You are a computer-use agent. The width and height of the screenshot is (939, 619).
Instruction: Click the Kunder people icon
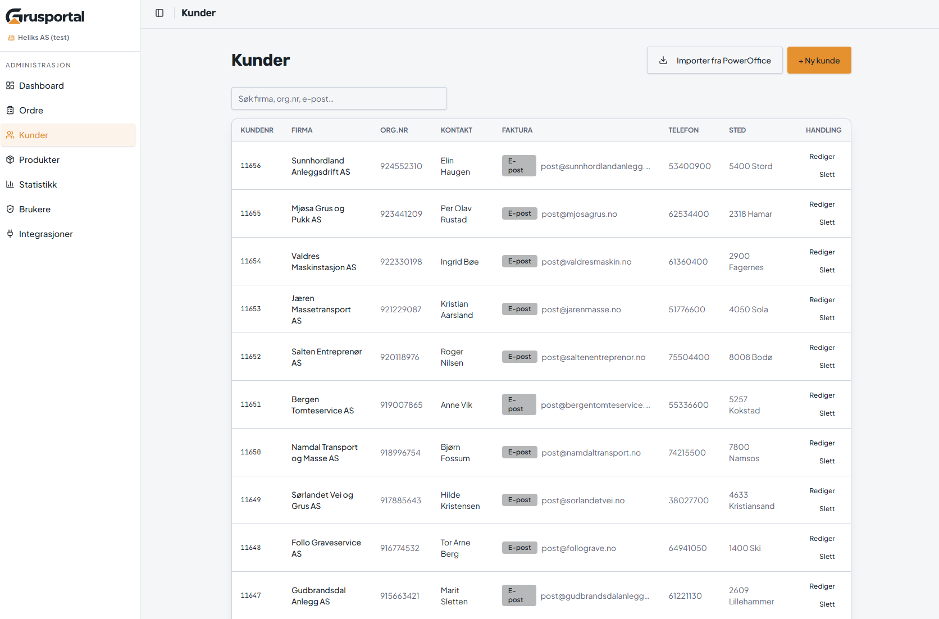point(10,135)
